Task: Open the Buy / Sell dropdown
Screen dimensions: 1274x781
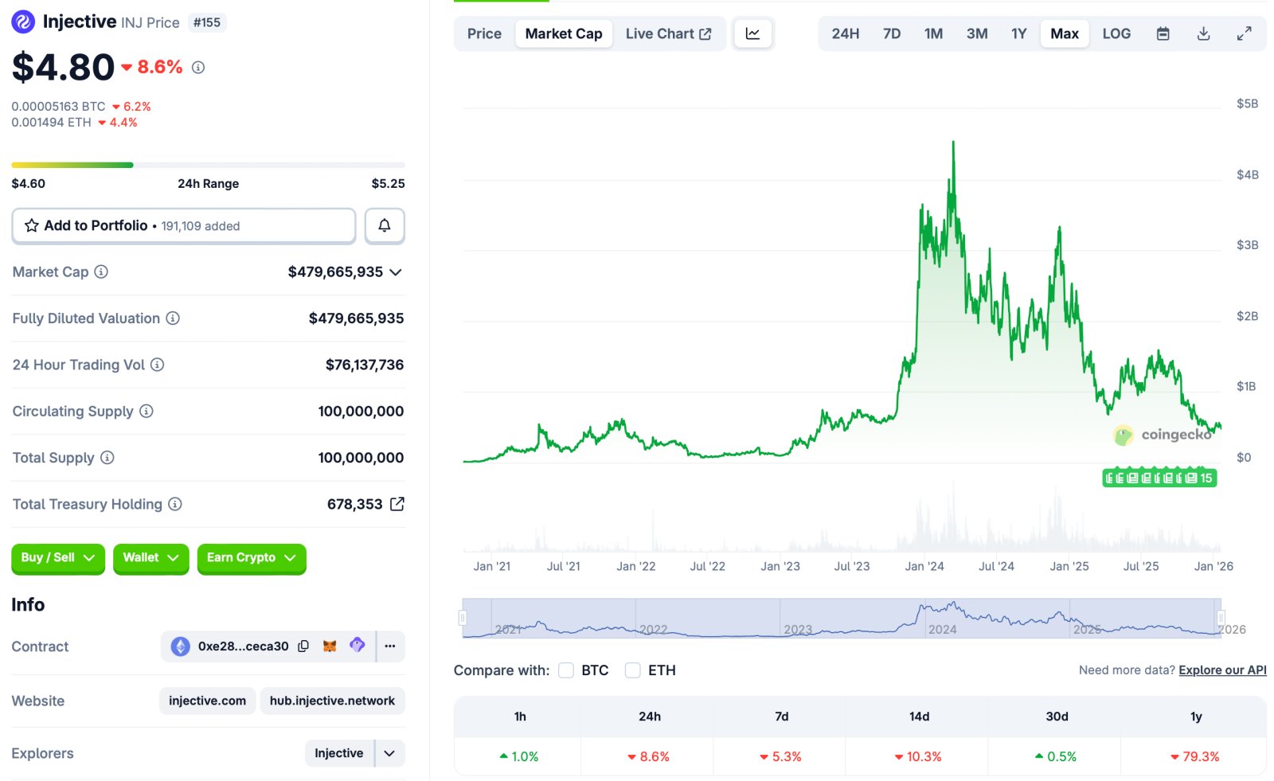Action: click(57, 558)
